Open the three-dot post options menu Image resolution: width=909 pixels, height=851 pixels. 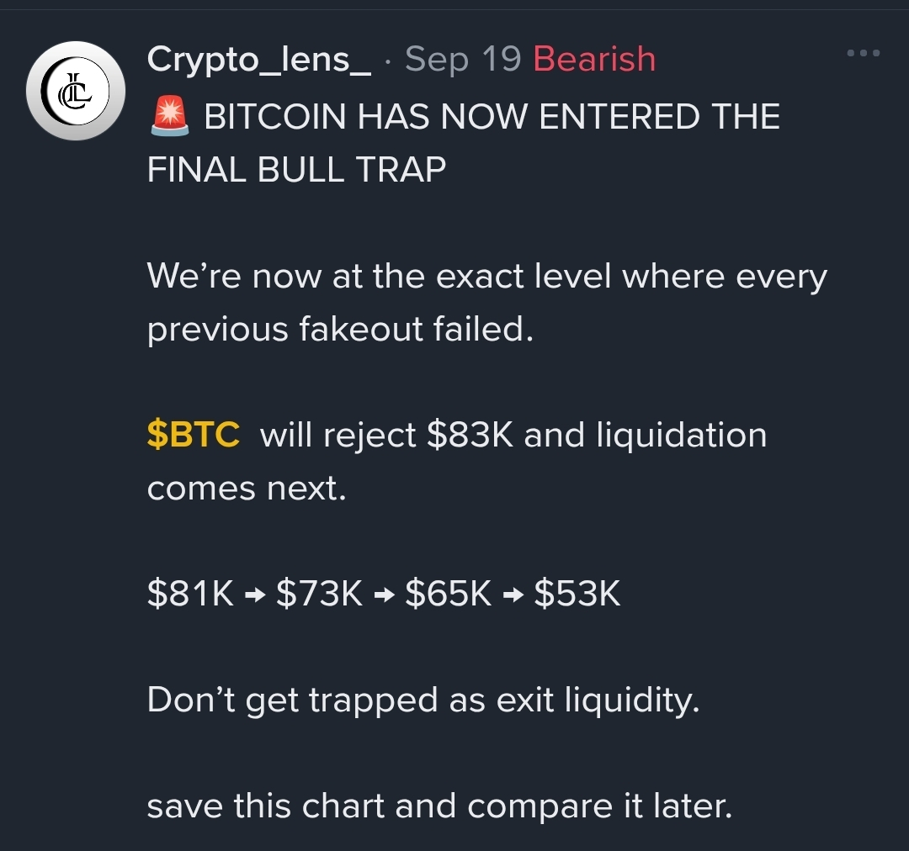coord(864,53)
